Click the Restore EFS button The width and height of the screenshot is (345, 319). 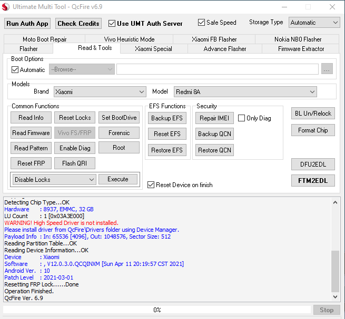[x=167, y=150]
